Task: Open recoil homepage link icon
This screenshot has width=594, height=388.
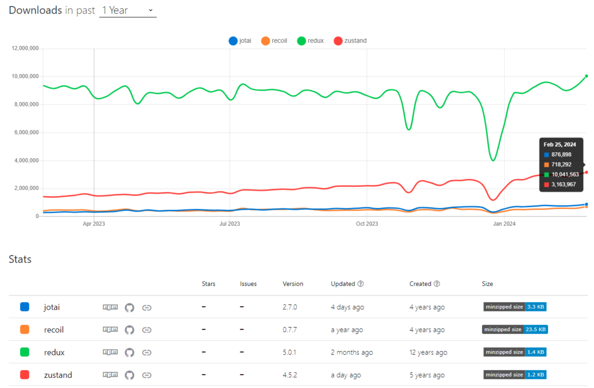Action: [x=147, y=330]
